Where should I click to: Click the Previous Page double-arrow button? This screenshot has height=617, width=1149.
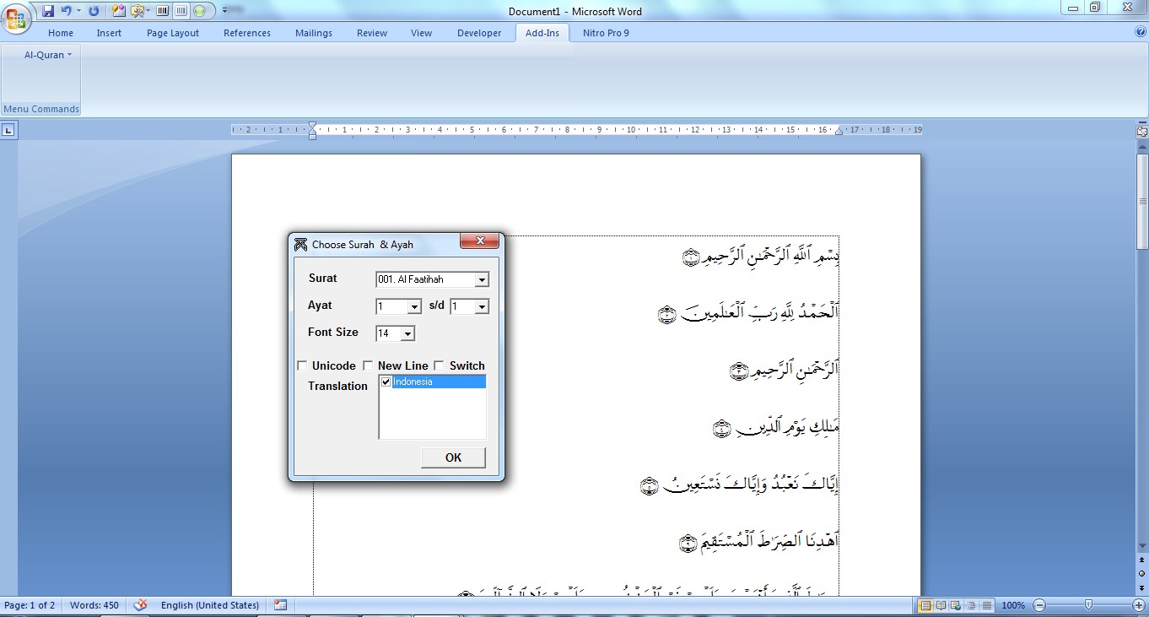[x=1142, y=560]
